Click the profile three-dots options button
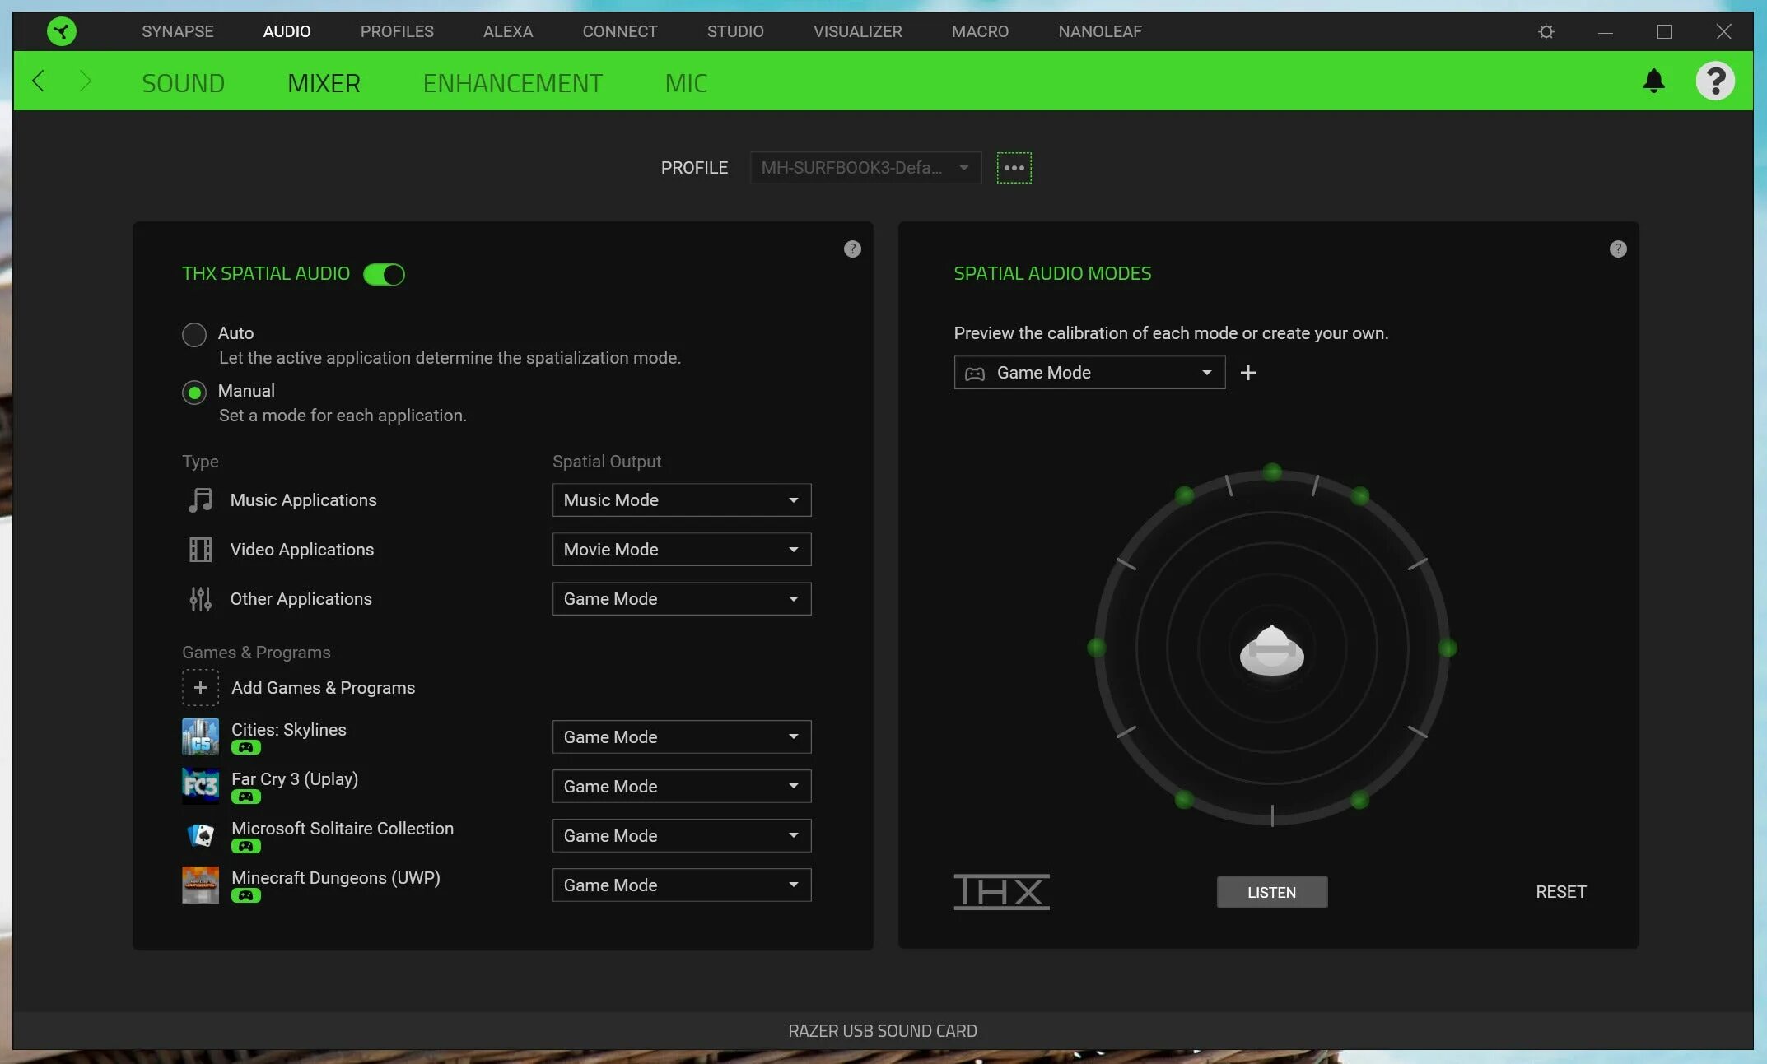 coord(1014,168)
